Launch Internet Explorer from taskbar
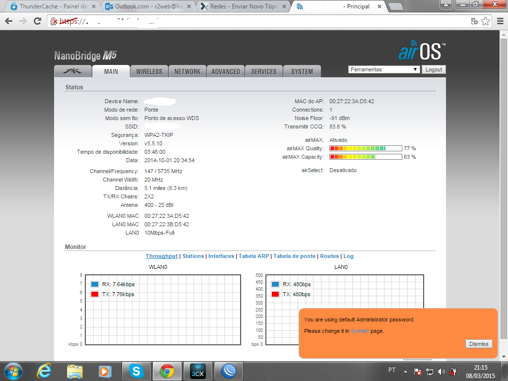 coord(44,371)
